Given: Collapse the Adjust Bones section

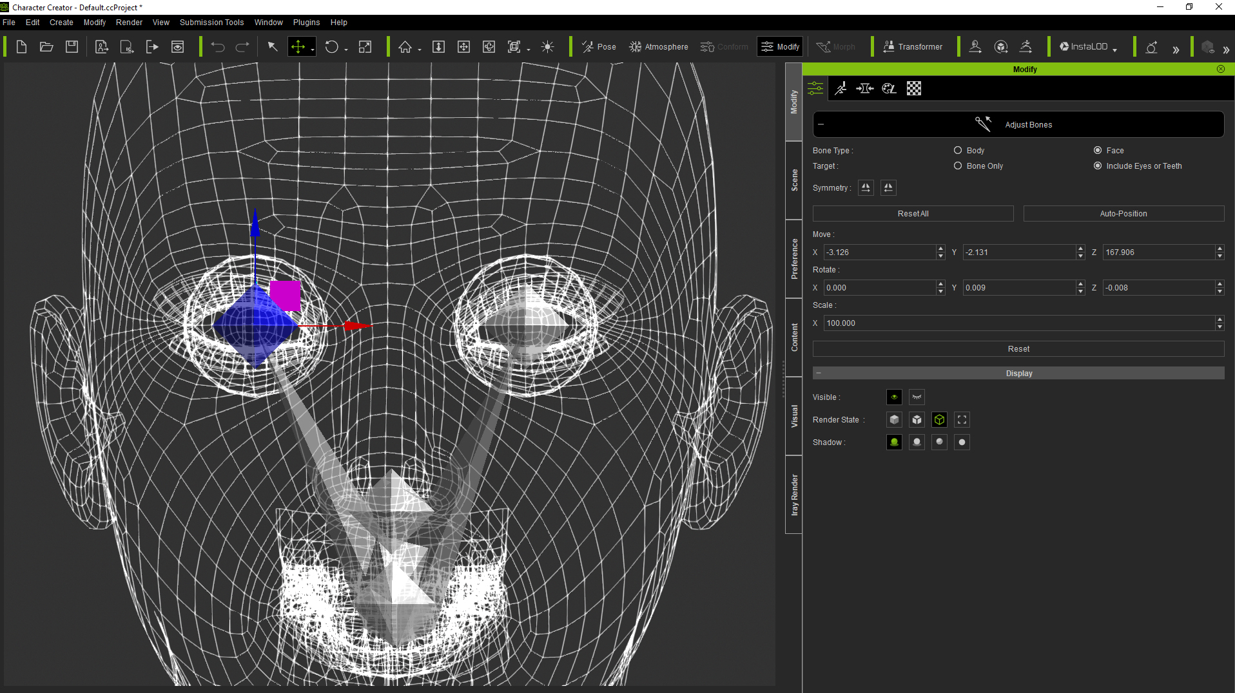Looking at the screenshot, I should pos(821,124).
